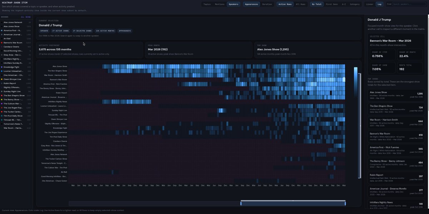Open the Peak Month Mar 2026 card
The height and width of the screenshot is (214, 429).
coord(198,50)
